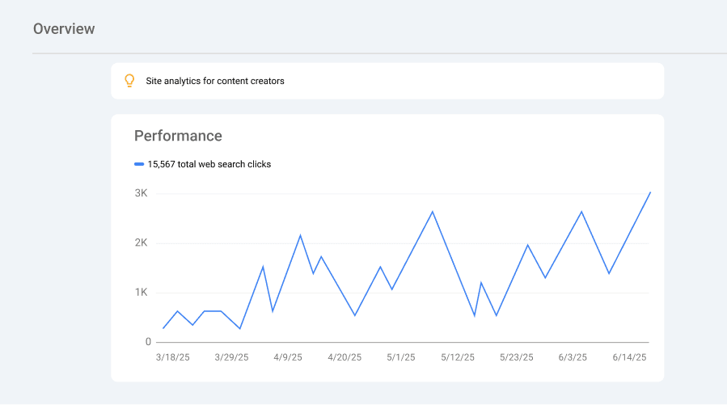Click the 3K y-axis label
This screenshot has height=405, width=727.
tap(141, 193)
